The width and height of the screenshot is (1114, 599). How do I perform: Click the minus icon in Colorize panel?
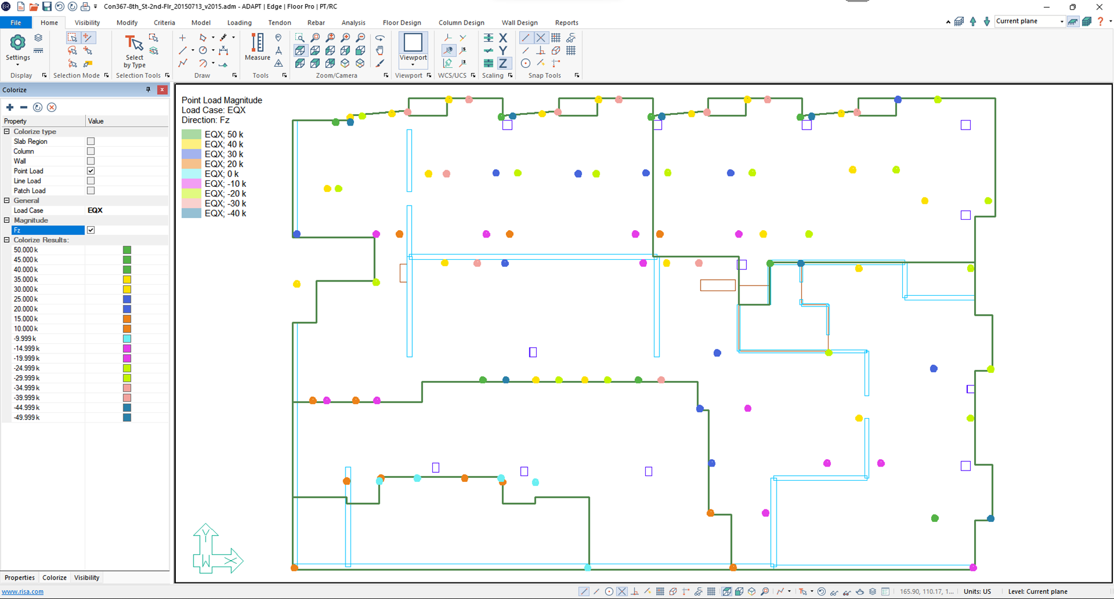click(x=23, y=107)
